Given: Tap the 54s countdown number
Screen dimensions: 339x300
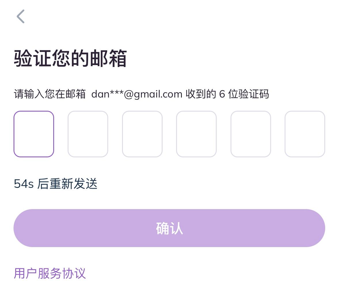Looking at the screenshot, I should (x=24, y=184).
